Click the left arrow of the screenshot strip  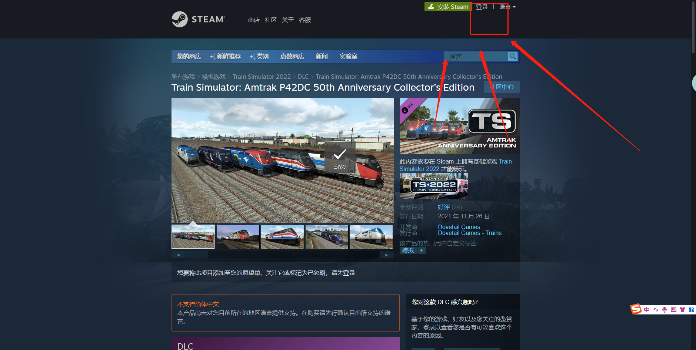[178, 255]
